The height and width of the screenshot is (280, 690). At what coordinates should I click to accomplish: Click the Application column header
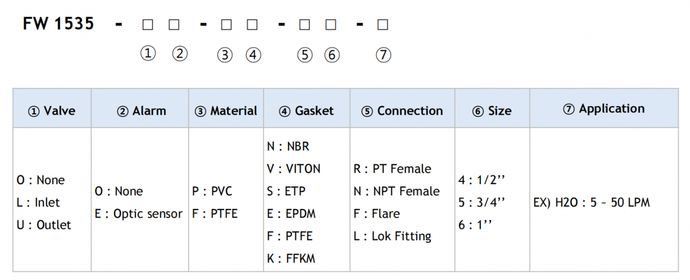pos(604,109)
